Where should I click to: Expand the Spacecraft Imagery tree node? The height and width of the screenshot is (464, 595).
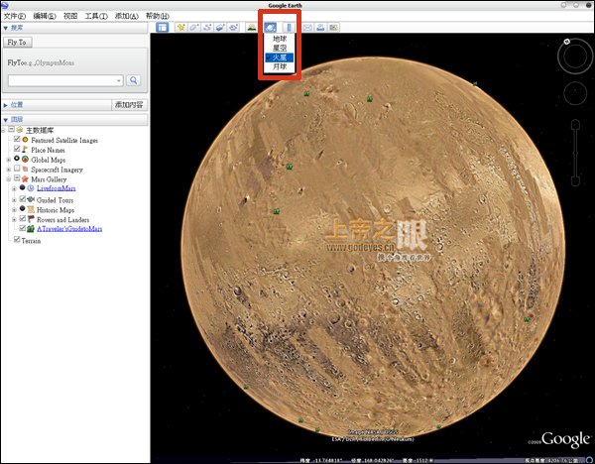9,170
